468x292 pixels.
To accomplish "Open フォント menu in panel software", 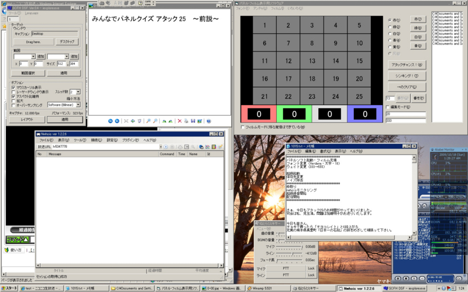I will click(242, 9).
